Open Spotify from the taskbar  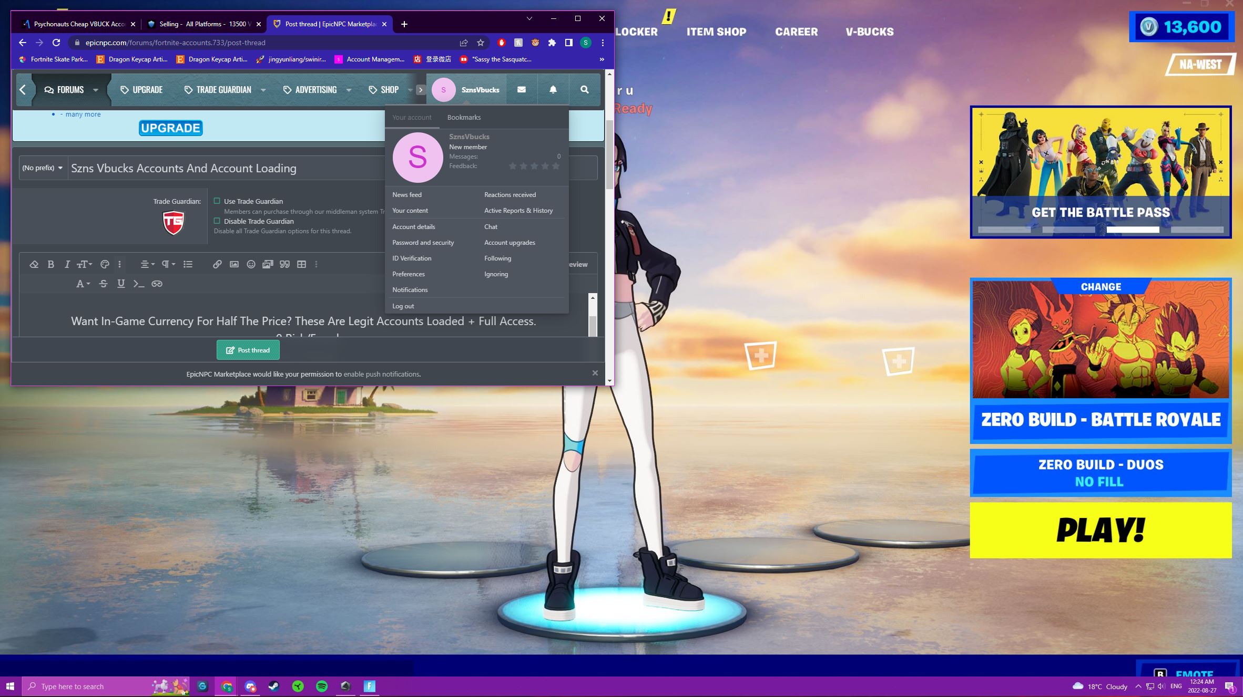(322, 686)
